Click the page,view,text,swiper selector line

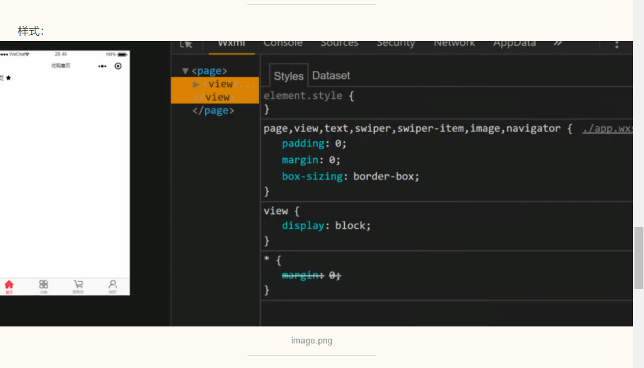[x=418, y=129]
